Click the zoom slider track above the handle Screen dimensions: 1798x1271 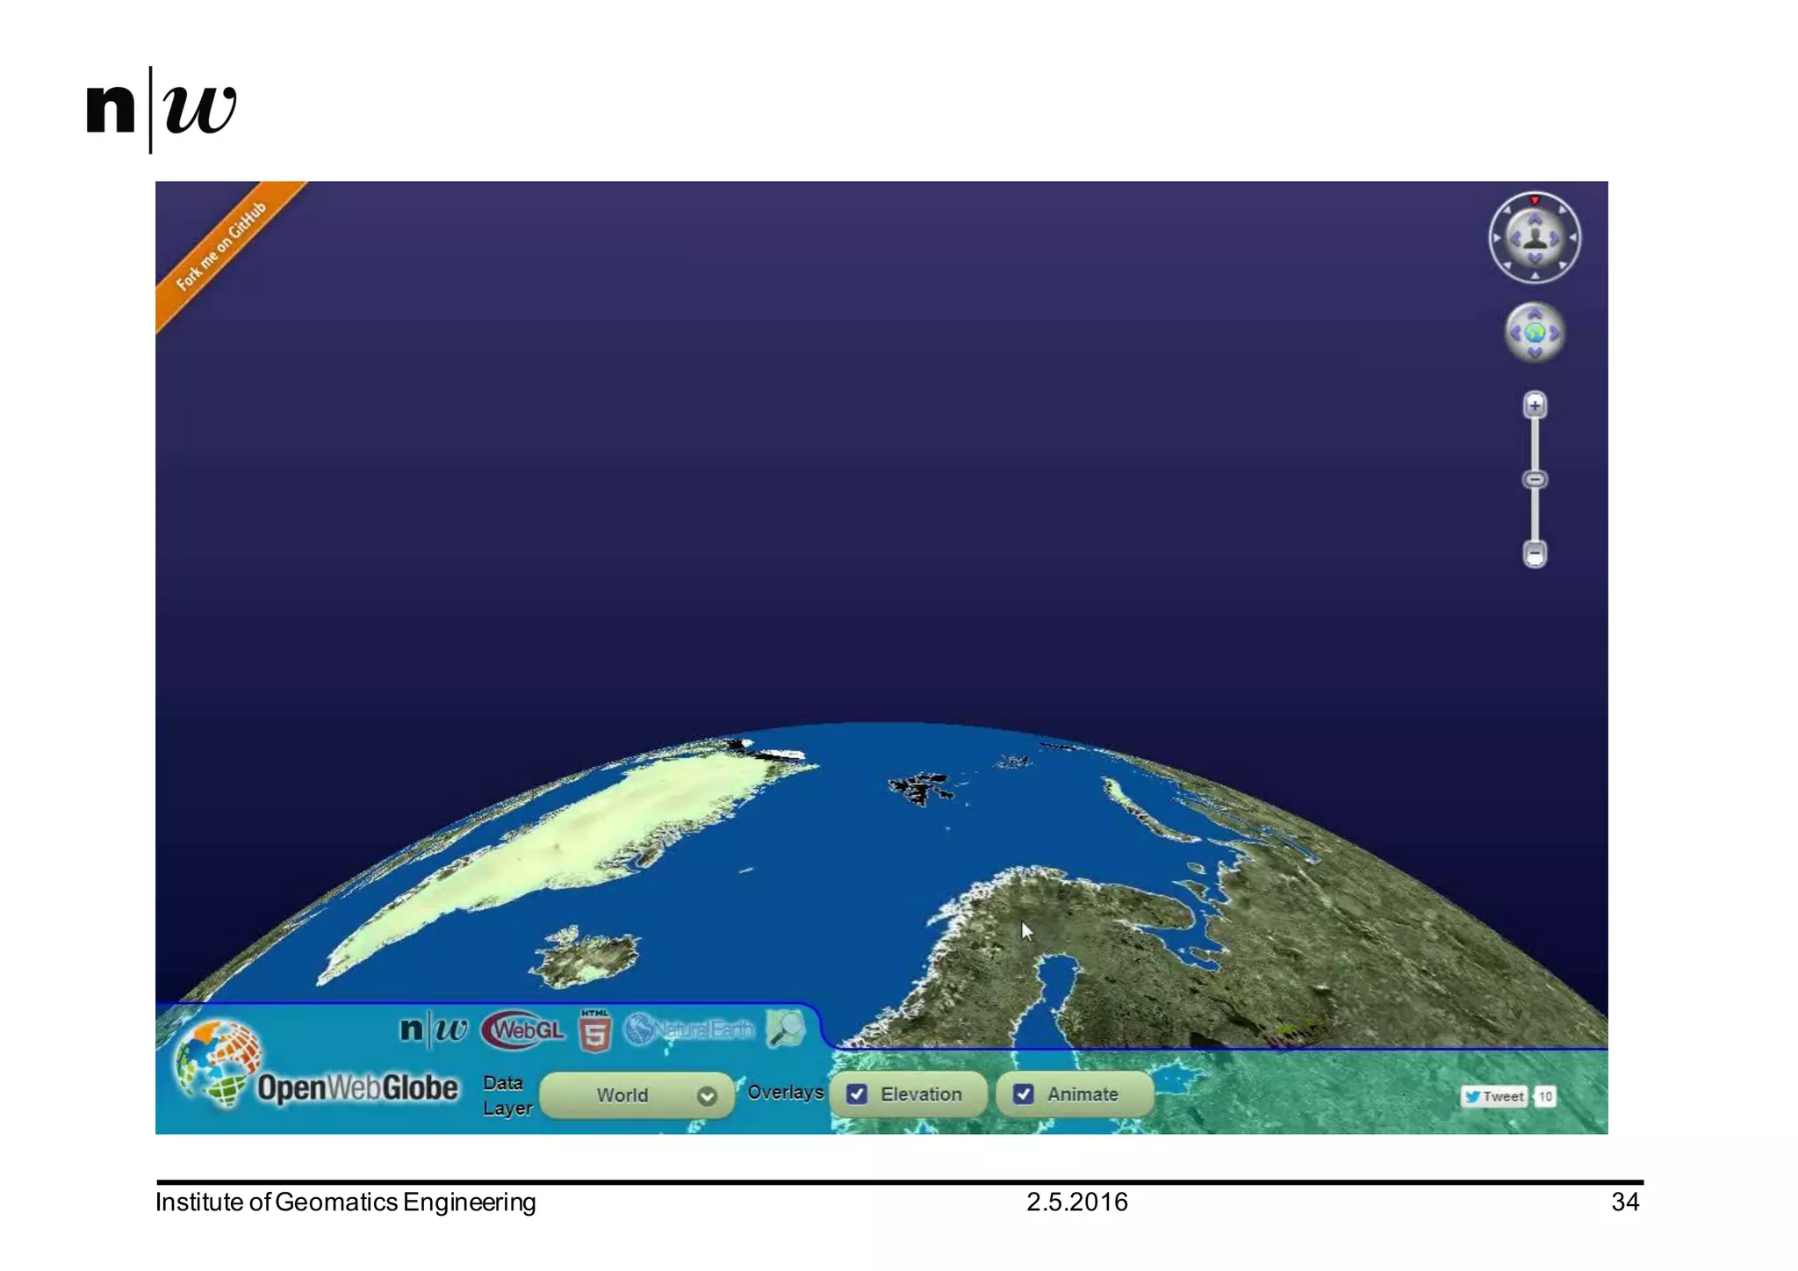pyautogui.click(x=1535, y=444)
